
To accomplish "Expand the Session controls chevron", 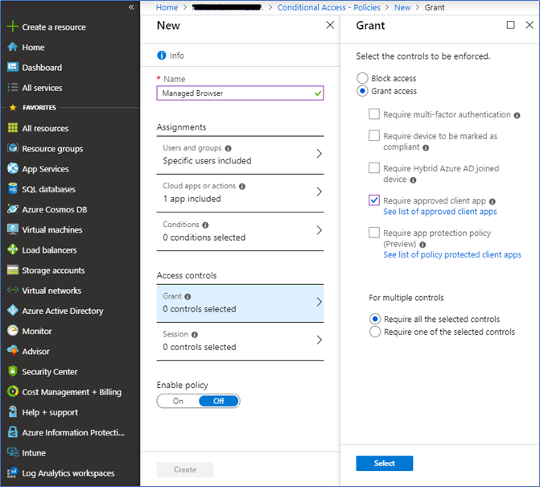I will tap(319, 340).
